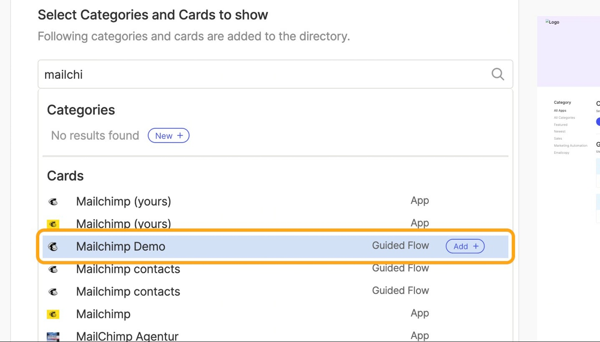Image resolution: width=600 pixels, height=342 pixels.
Task: Click the MailChimp Agentur thumbnail icon
Action: [x=53, y=337]
